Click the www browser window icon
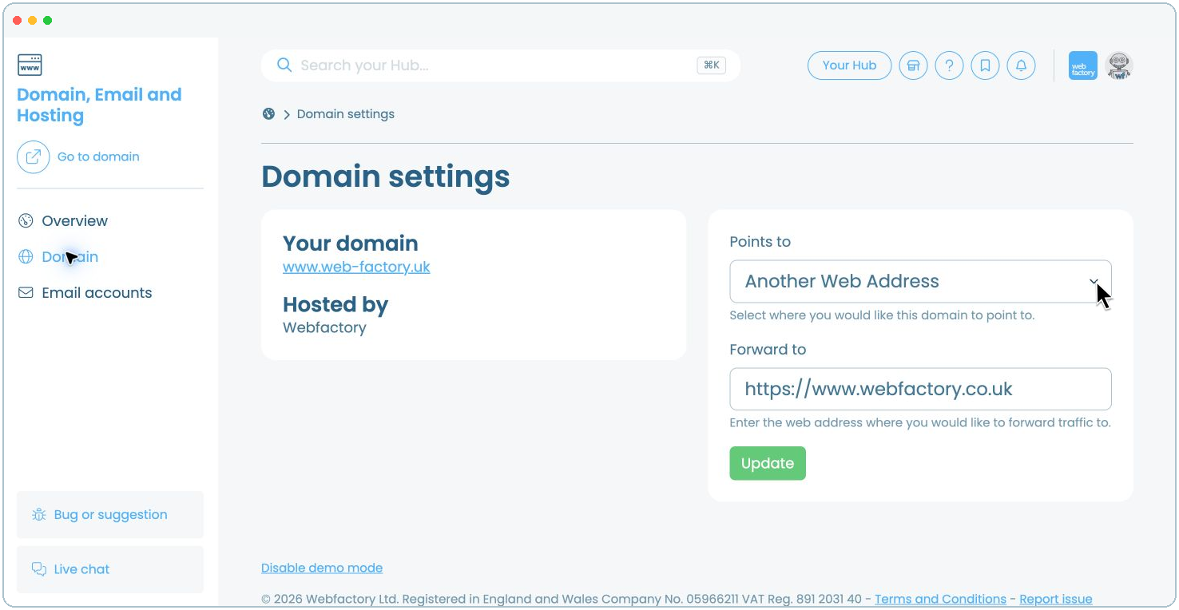Screen dimensions: 1179x610 pos(30,65)
